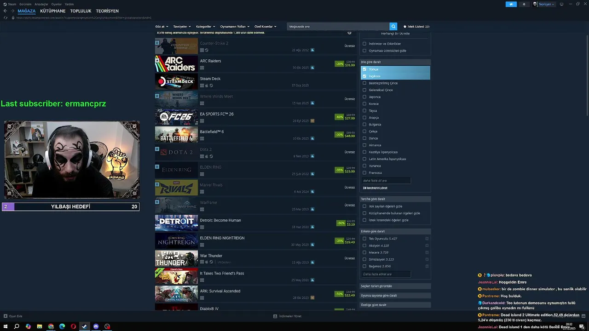Viewport: 589px width, 331px height.
Task: Check Oynaması ücretsizleri gizle
Action: pos(364,51)
